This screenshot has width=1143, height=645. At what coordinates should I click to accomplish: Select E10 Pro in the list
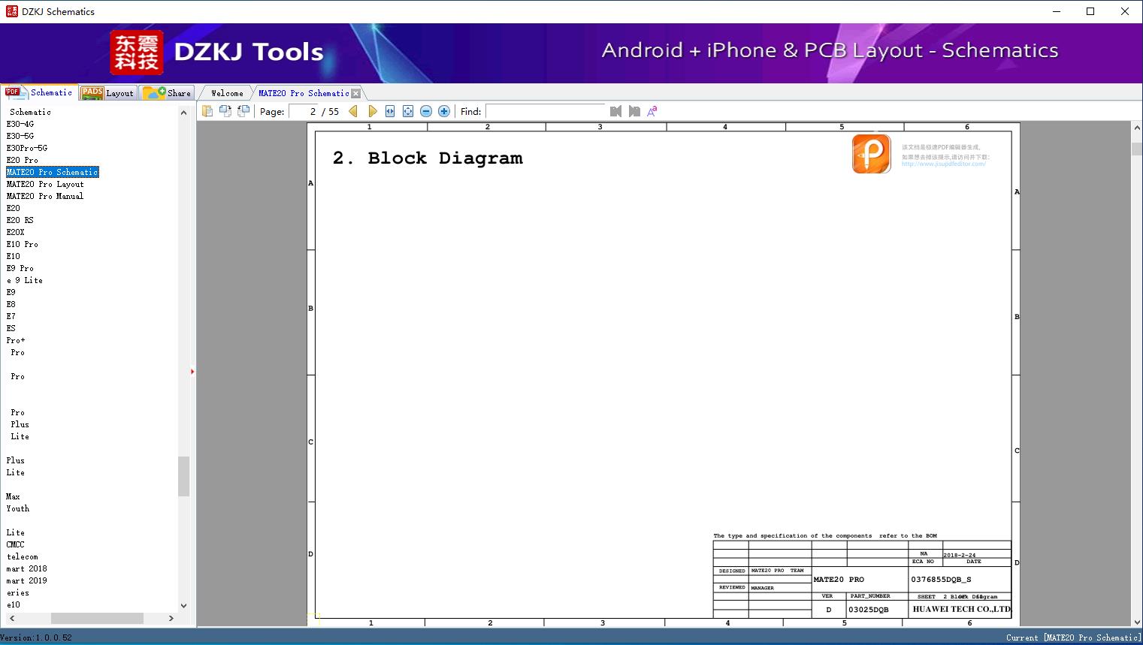pyautogui.click(x=23, y=244)
